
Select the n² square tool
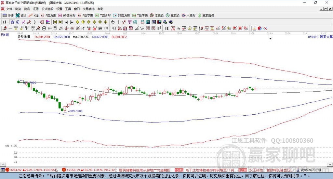tap(55, 28)
